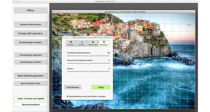Select the Schärfen sharpen tool
The width and height of the screenshot is (210, 112).
coord(82,43)
